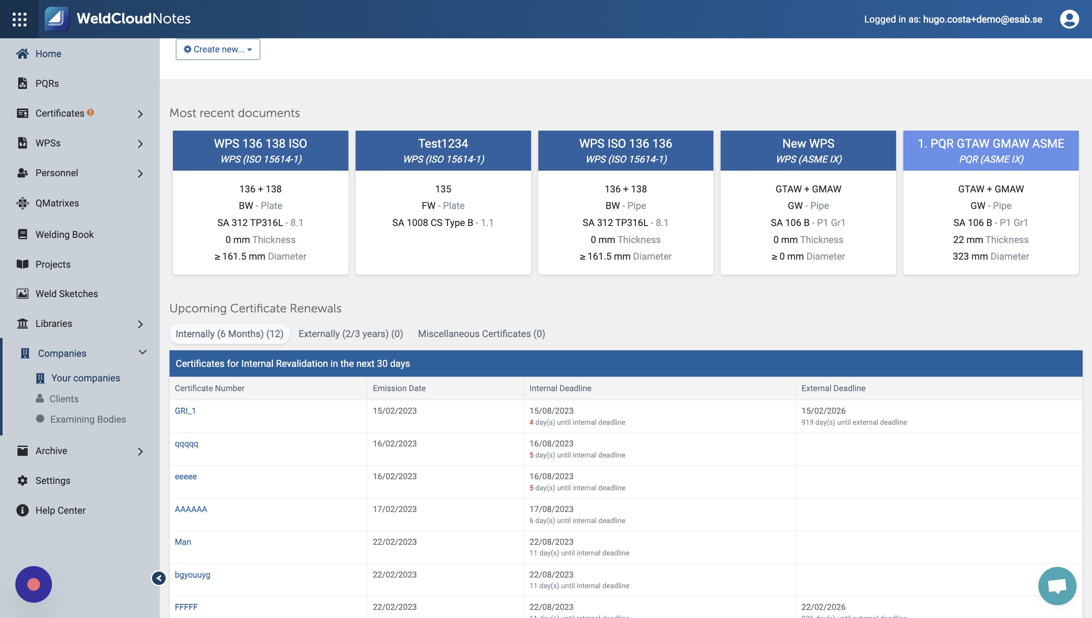Open the Test1234 document card
This screenshot has height=618, width=1092.
pos(443,203)
